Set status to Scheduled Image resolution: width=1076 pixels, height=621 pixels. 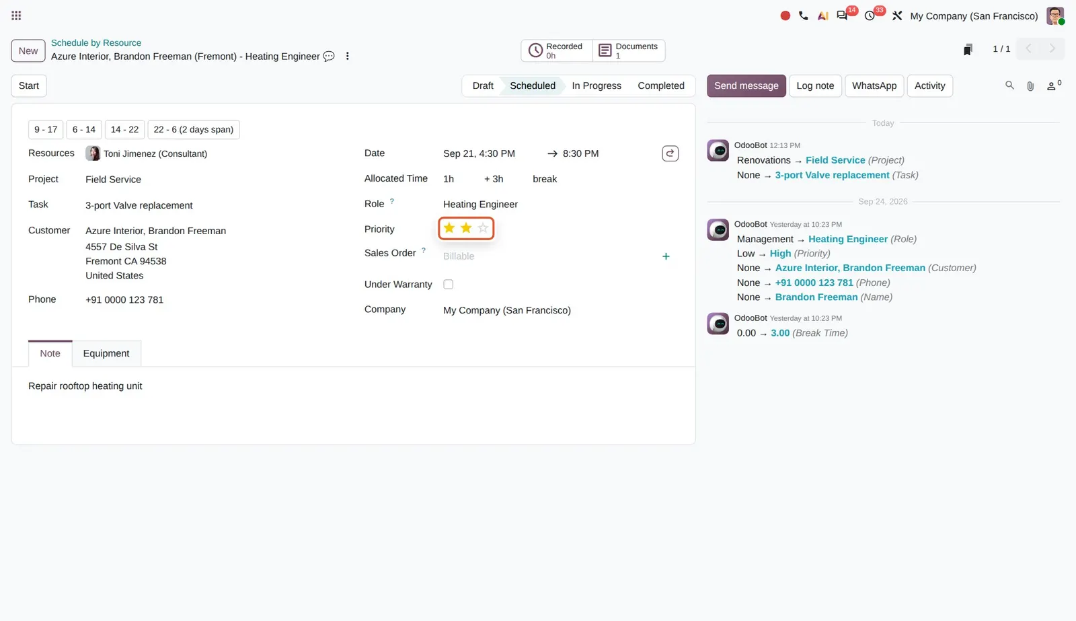[533, 85]
